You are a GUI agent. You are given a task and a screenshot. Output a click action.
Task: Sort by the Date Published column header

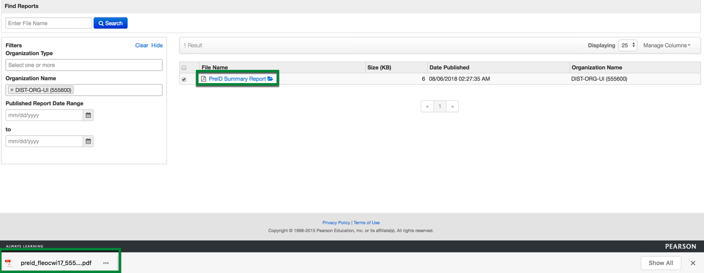click(x=449, y=67)
